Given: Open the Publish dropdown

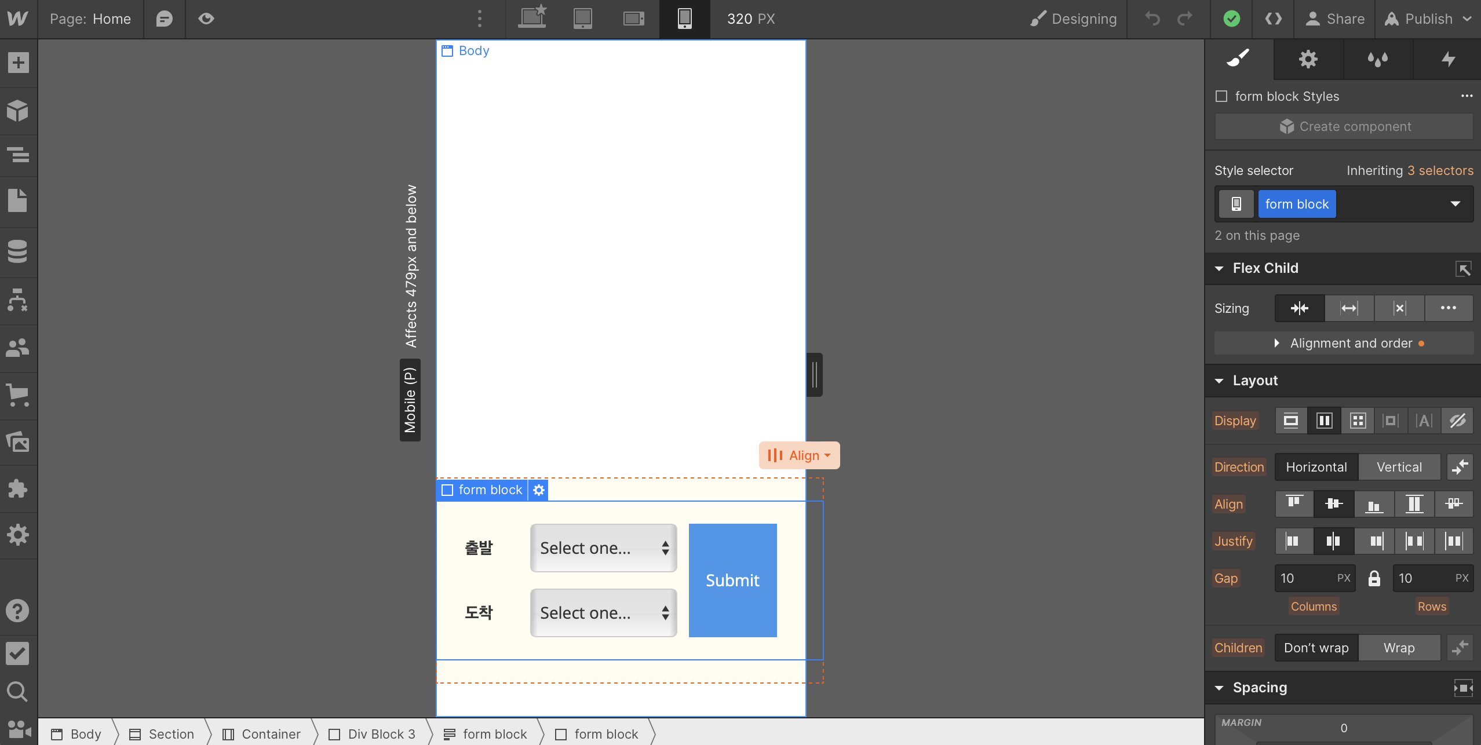Looking at the screenshot, I should tap(1428, 19).
